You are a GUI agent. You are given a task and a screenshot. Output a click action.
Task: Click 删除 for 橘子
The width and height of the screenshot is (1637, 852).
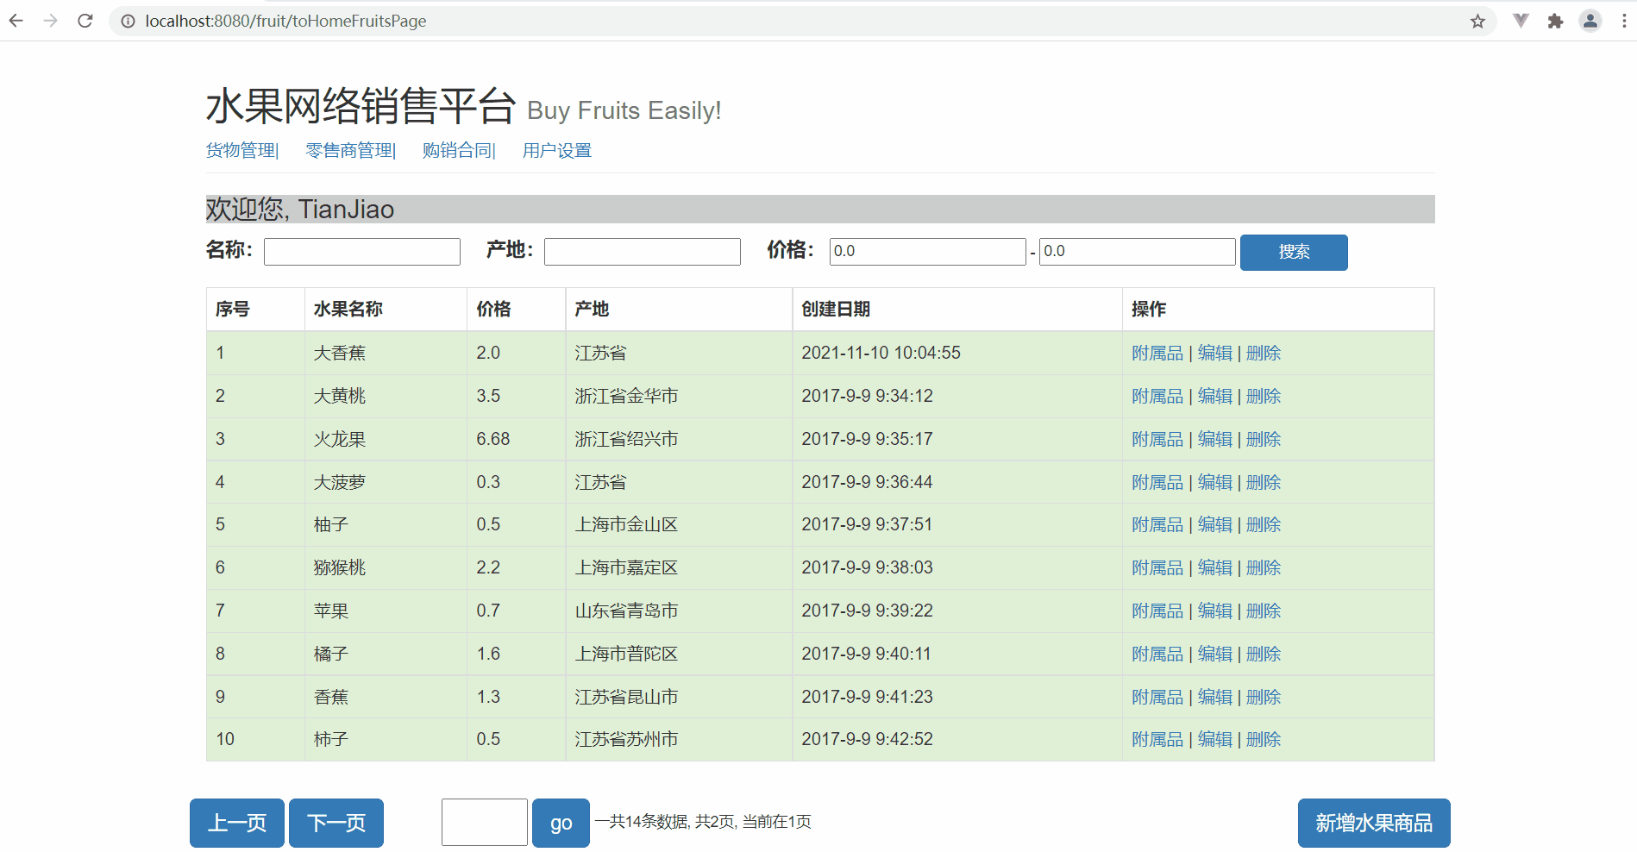(x=1264, y=654)
